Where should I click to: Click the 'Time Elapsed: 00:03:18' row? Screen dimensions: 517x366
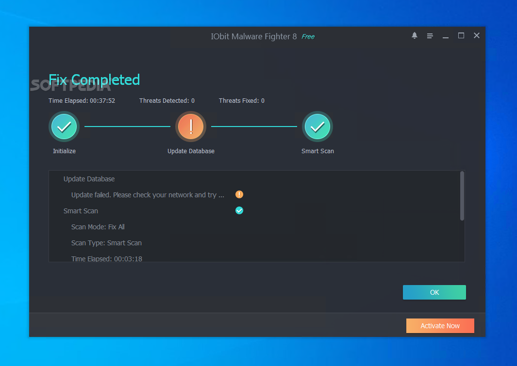pos(106,259)
